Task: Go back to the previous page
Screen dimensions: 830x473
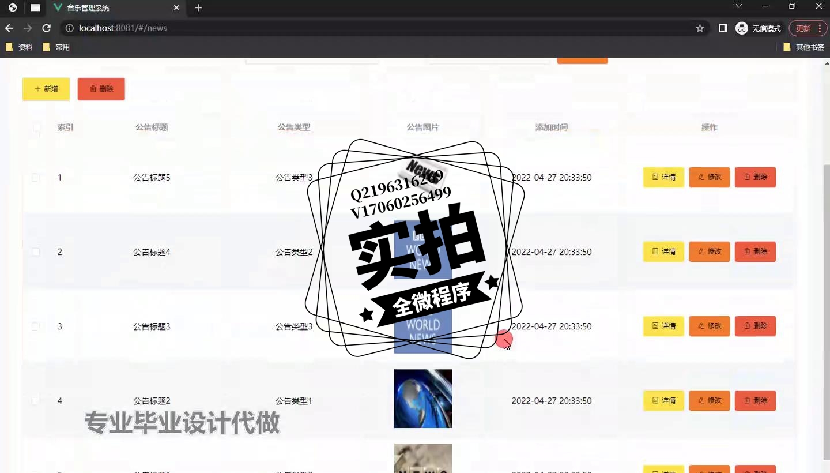Action: coord(9,28)
